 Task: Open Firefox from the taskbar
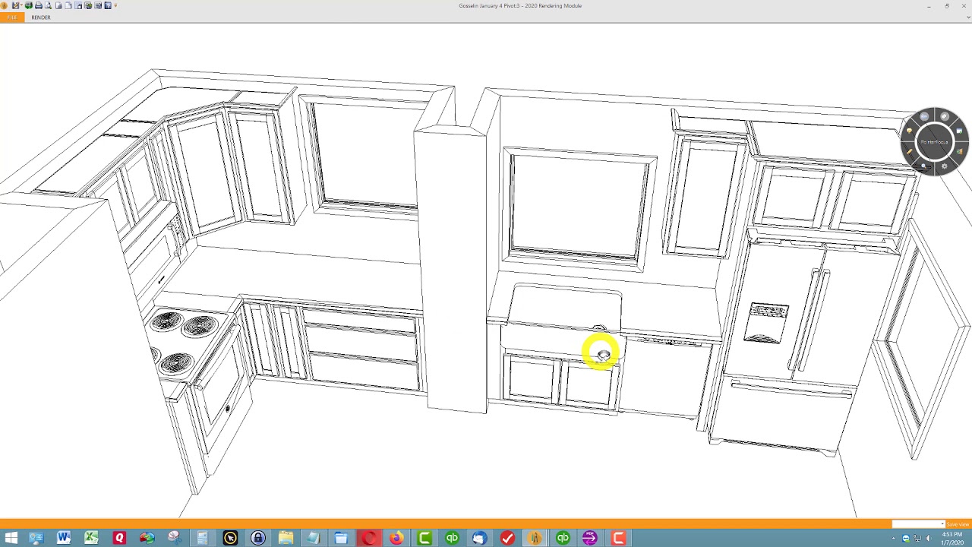pyautogui.click(x=396, y=538)
